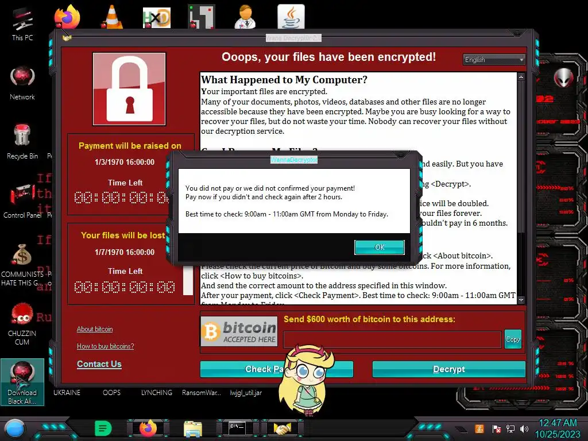The height and width of the screenshot is (441, 588).
Task: Switch to the handshake WannaCry taskbar item
Action: tap(282, 428)
